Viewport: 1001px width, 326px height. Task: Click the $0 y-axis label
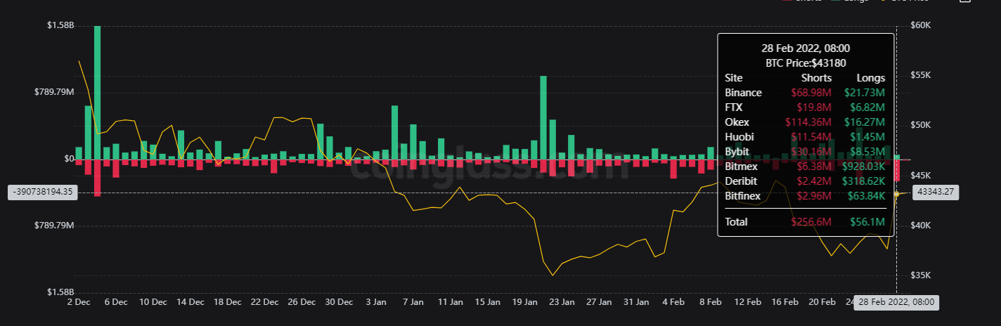[x=68, y=159]
